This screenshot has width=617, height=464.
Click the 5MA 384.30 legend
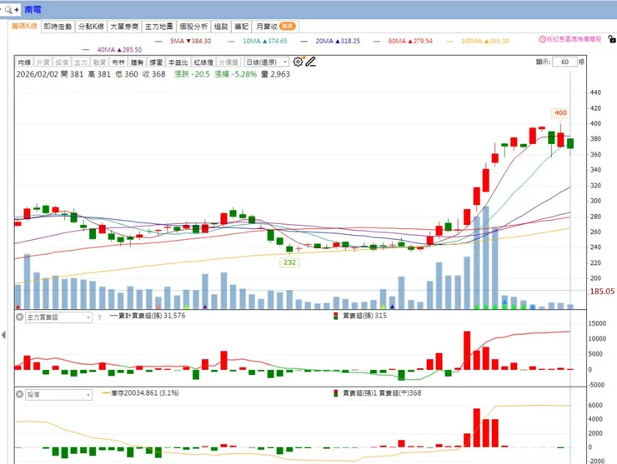183,41
